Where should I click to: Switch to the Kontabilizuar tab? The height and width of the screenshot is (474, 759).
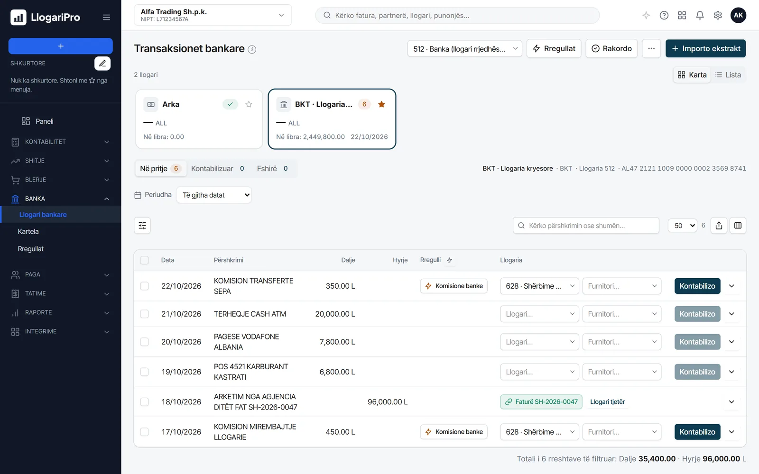(217, 169)
